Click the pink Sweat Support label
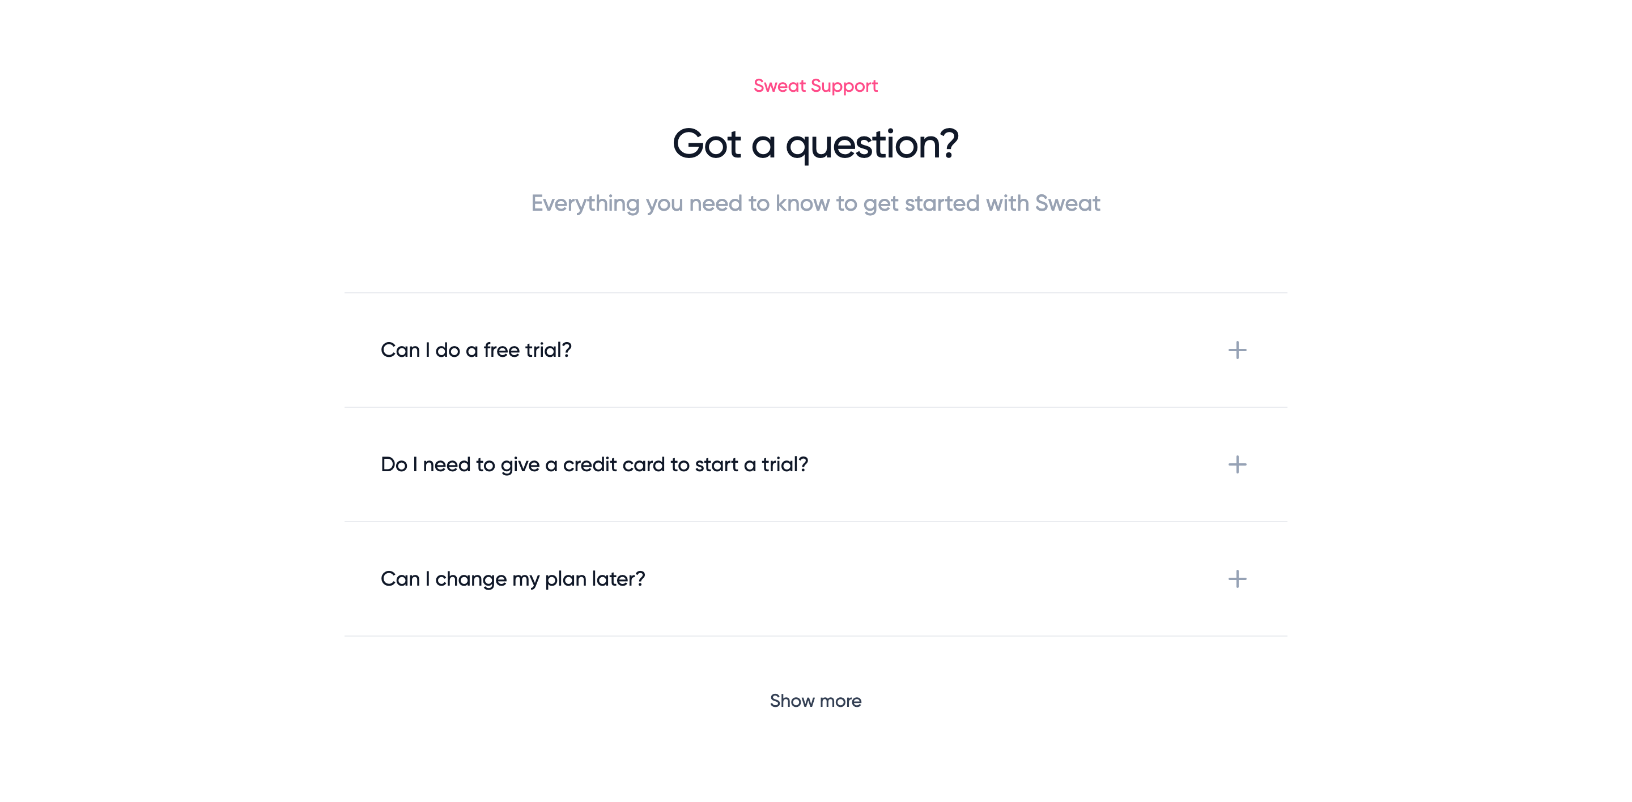The image size is (1632, 802). pos(815,86)
